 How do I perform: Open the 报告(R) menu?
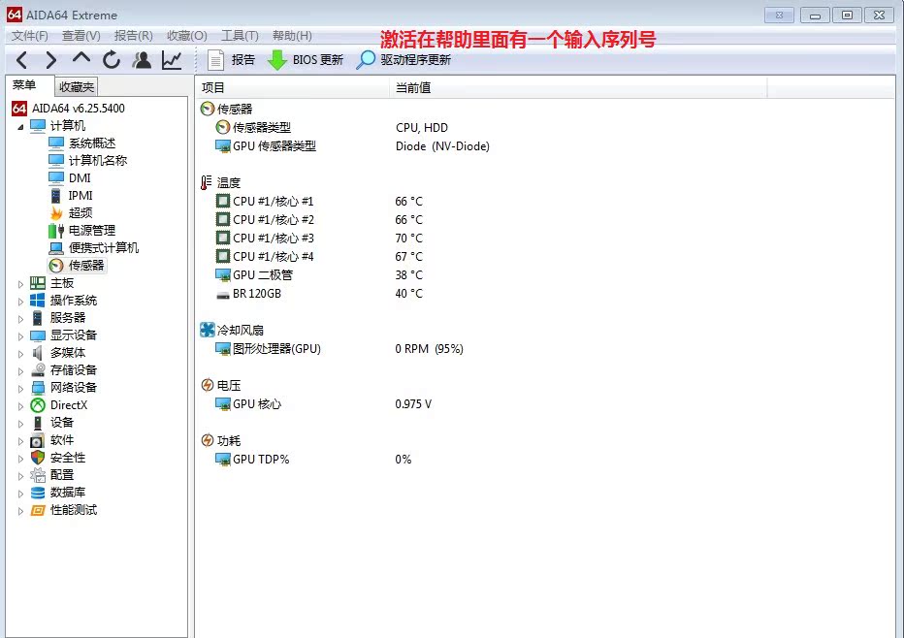coord(133,36)
